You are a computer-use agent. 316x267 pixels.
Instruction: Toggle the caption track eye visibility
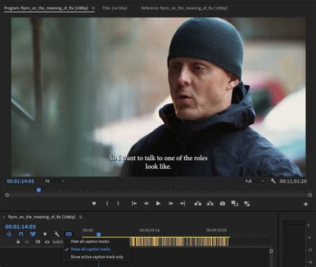(x=47, y=242)
